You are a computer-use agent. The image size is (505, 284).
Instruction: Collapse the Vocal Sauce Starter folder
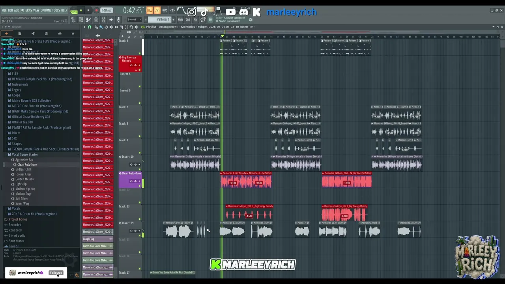[x=24, y=155]
